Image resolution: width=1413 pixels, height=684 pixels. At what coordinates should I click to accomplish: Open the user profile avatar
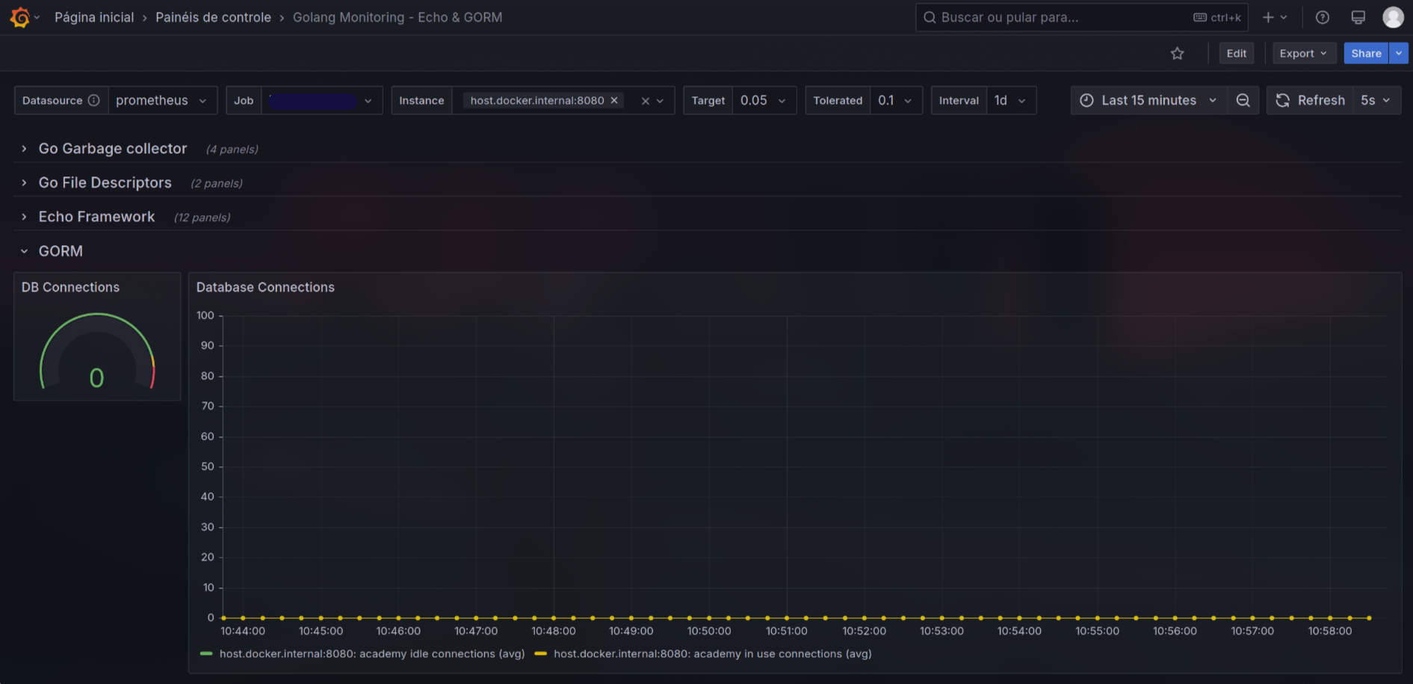(1393, 17)
